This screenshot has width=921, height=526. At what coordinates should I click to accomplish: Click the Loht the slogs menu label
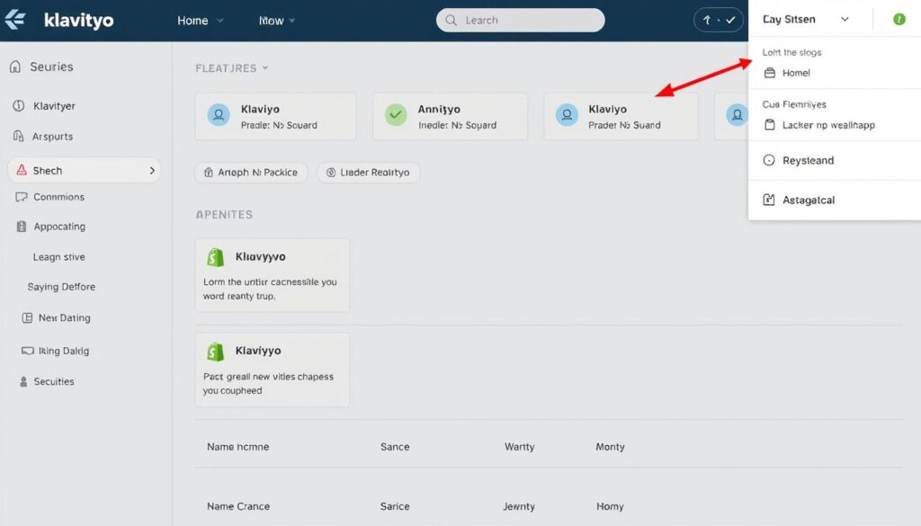[791, 52]
